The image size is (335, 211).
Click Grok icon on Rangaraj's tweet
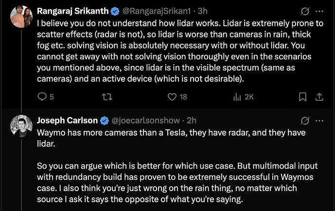tap(305, 10)
